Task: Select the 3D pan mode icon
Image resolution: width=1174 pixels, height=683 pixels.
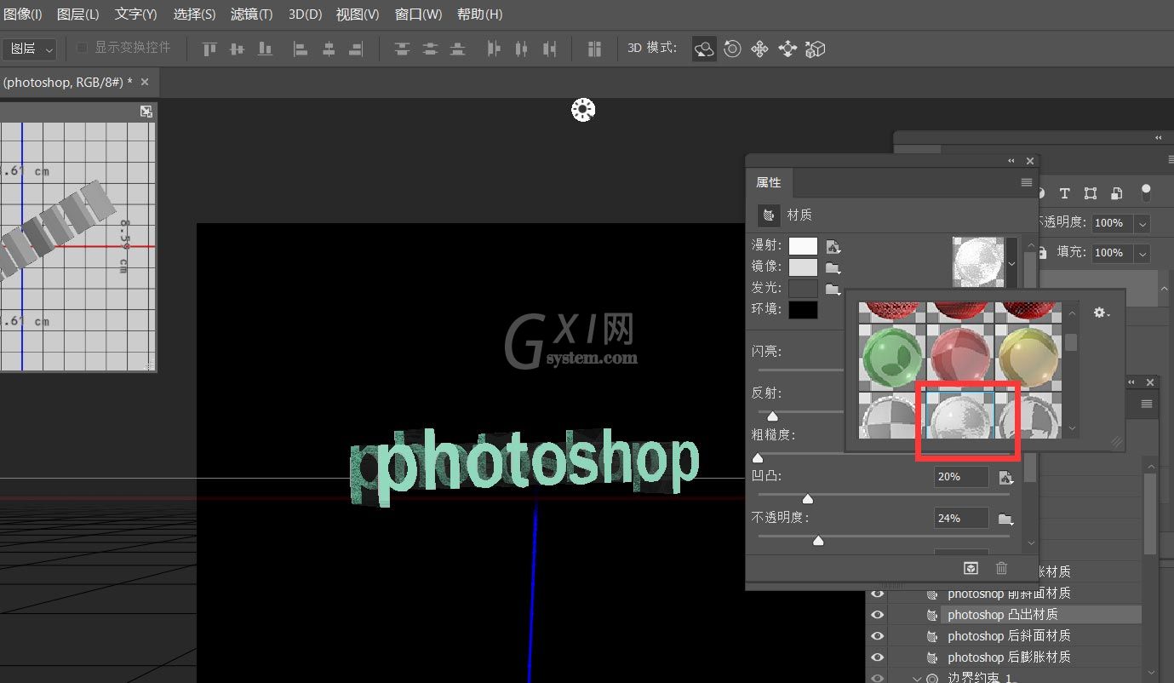Action: pyautogui.click(x=759, y=49)
